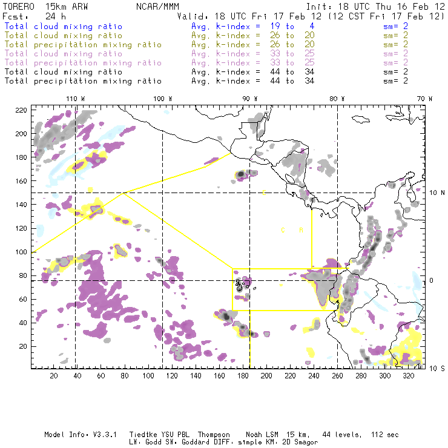Click the '70 W' longitude label

point(424,99)
